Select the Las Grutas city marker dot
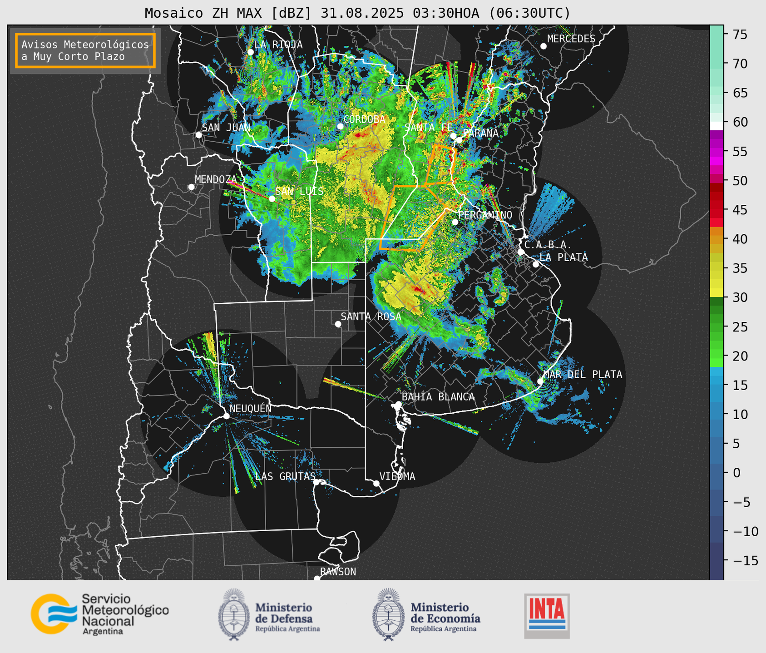The width and height of the screenshot is (766, 653). [316, 482]
